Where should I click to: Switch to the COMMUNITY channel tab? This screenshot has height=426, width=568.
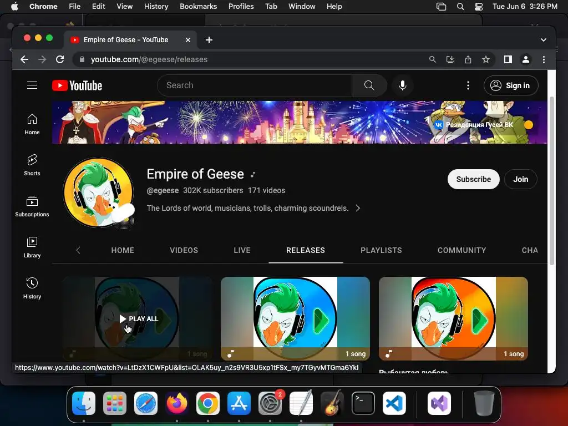coord(462,250)
